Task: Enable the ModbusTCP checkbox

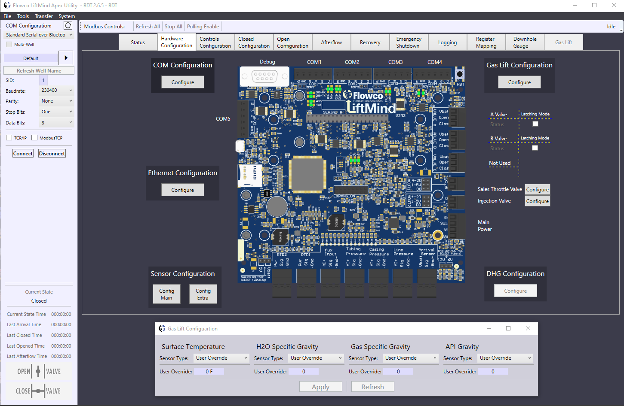Action: 34,138
